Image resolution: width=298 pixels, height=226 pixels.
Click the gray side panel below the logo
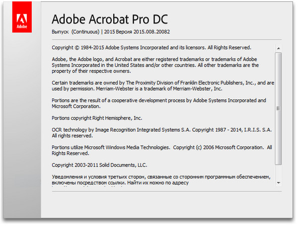click(x=21, y=124)
